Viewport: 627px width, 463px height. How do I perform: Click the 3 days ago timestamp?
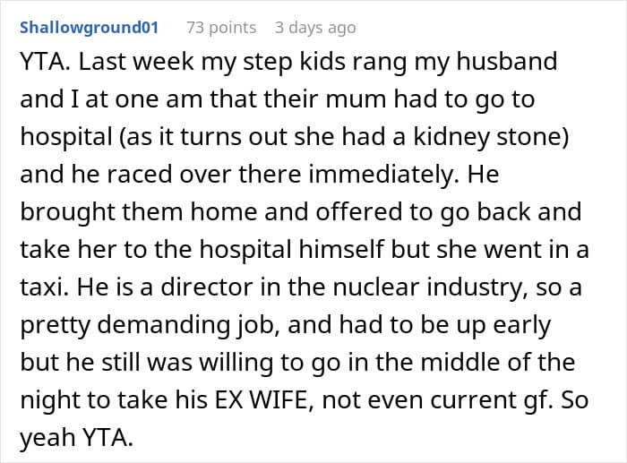pos(315,28)
